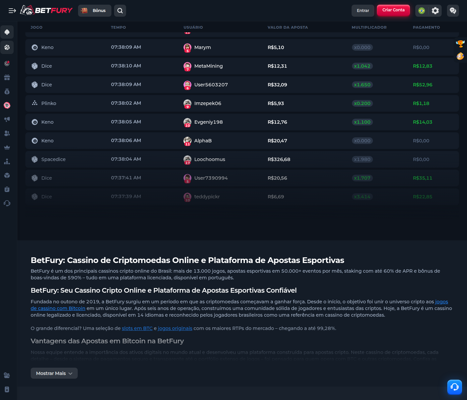The height and width of the screenshot is (400, 467).
Task: Open the app download phone icon
Action: pyautogui.click(x=7, y=389)
